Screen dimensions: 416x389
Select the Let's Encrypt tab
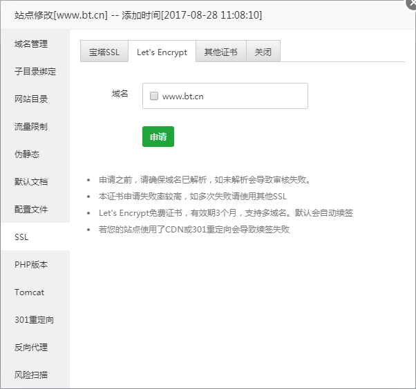162,52
